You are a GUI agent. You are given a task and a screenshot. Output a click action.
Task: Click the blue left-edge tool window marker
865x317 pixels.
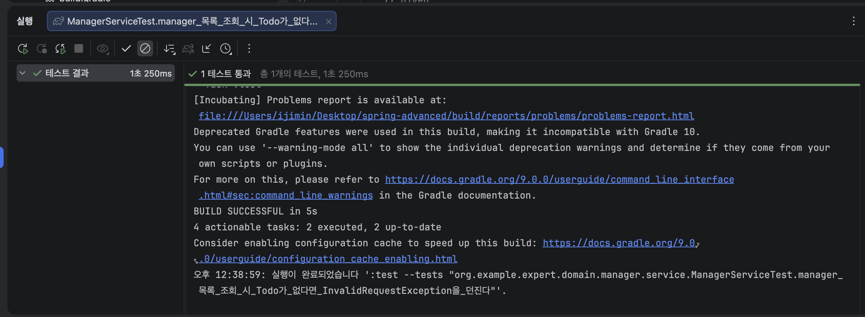(2, 157)
